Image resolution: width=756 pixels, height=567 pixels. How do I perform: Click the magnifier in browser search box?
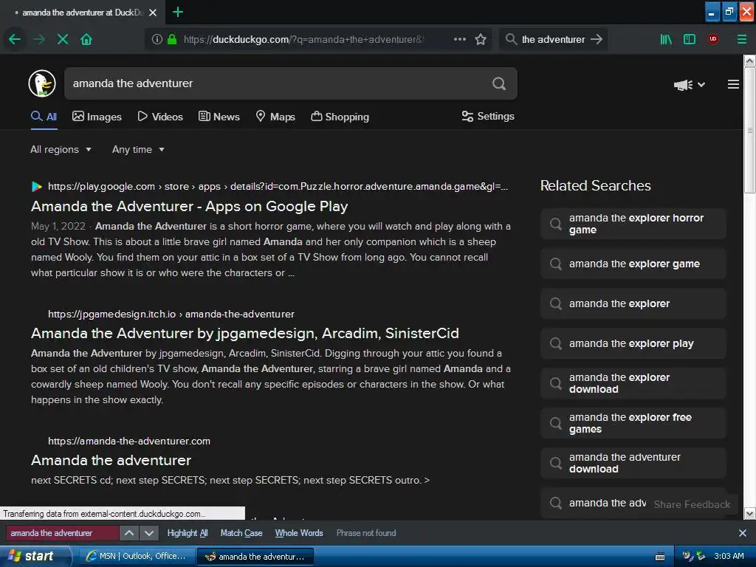click(x=511, y=39)
